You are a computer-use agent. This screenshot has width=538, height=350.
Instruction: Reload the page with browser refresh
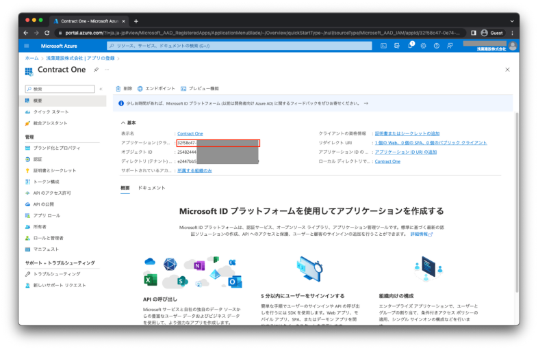(47, 33)
